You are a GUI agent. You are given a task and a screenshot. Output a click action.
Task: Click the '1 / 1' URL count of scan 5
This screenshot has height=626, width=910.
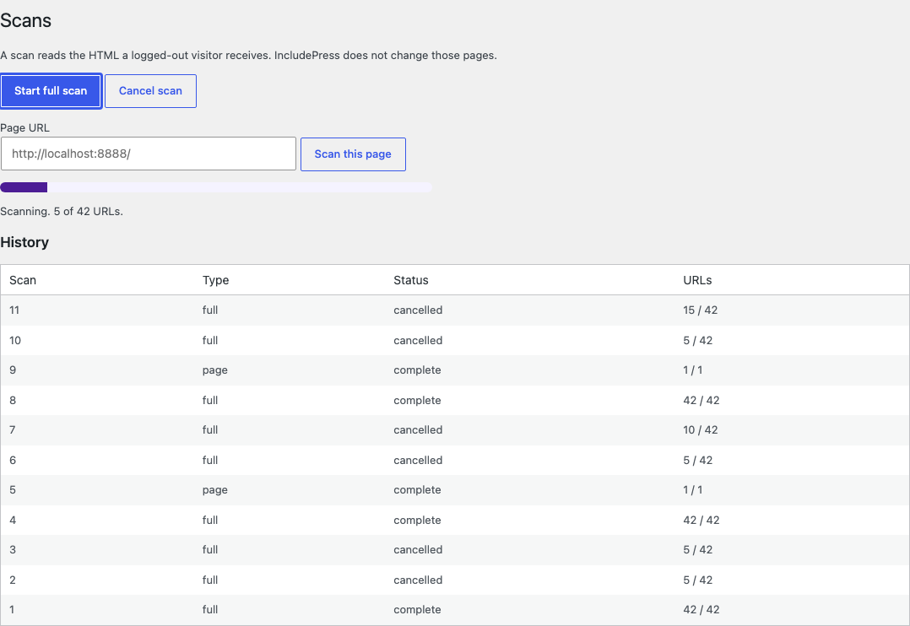click(x=693, y=489)
